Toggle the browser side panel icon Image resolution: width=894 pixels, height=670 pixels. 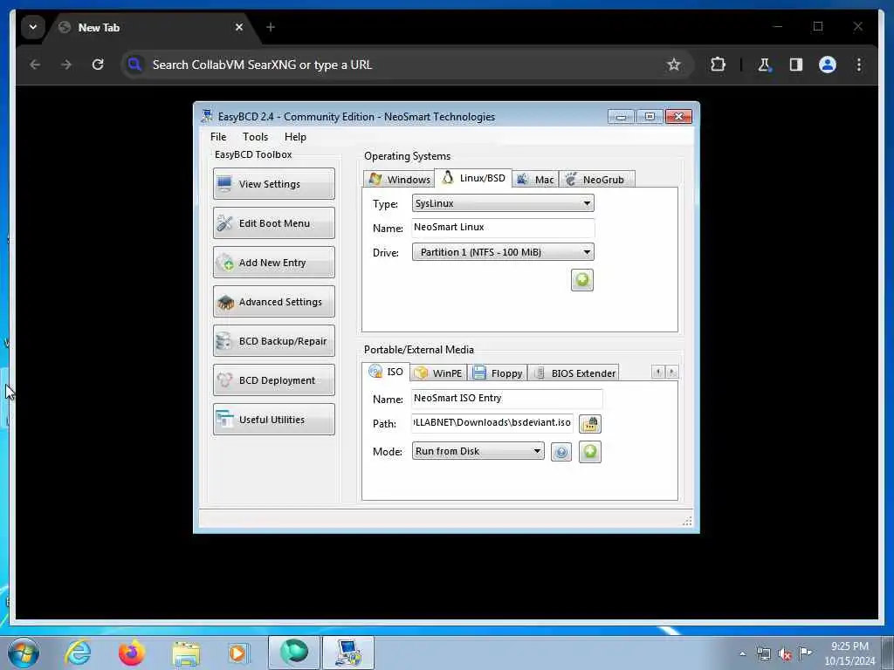pyautogui.click(x=796, y=65)
